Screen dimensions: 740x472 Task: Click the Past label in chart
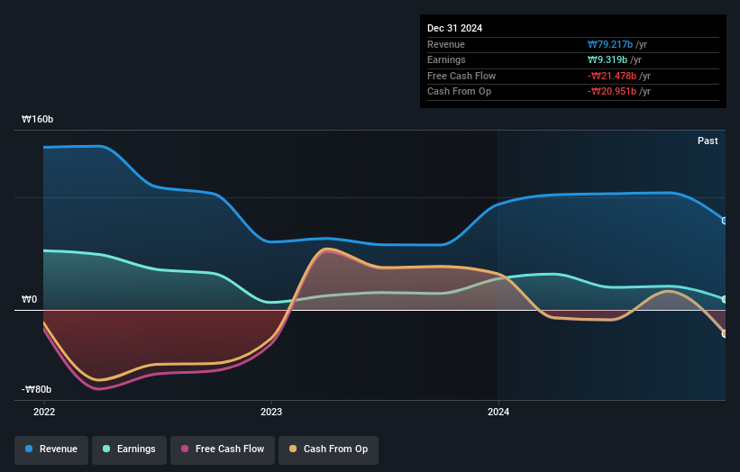[708, 141]
